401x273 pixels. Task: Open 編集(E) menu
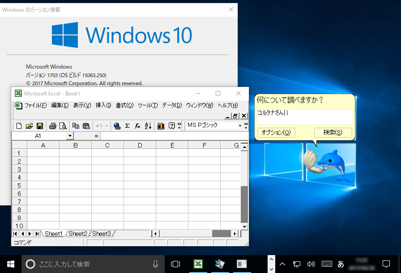click(x=60, y=105)
